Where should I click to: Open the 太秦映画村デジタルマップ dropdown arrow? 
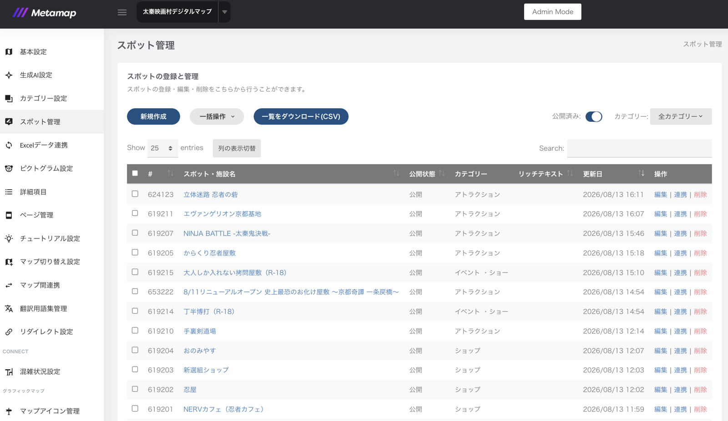pos(224,12)
